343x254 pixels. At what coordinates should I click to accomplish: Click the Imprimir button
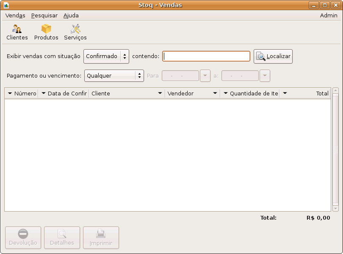pyautogui.click(x=101, y=237)
